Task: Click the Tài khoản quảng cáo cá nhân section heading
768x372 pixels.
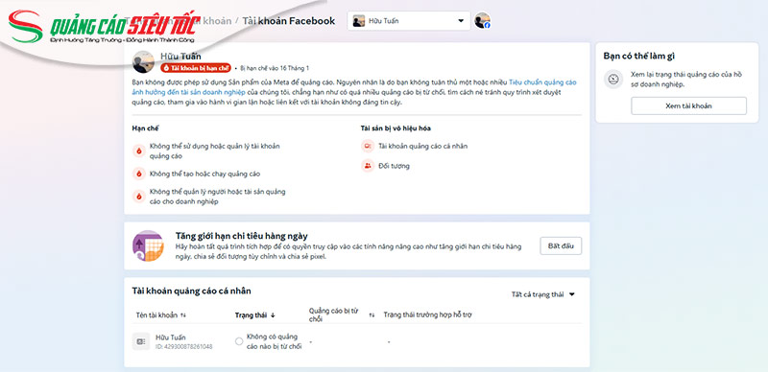Action: tap(191, 291)
